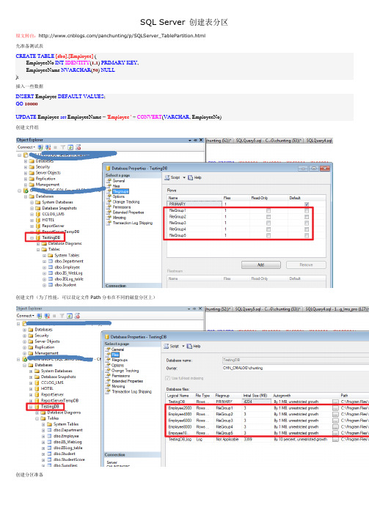Click Help icon in the Files properties dialog
This screenshot has width=369, height=521.
pyautogui.click(x=189, y=346)
